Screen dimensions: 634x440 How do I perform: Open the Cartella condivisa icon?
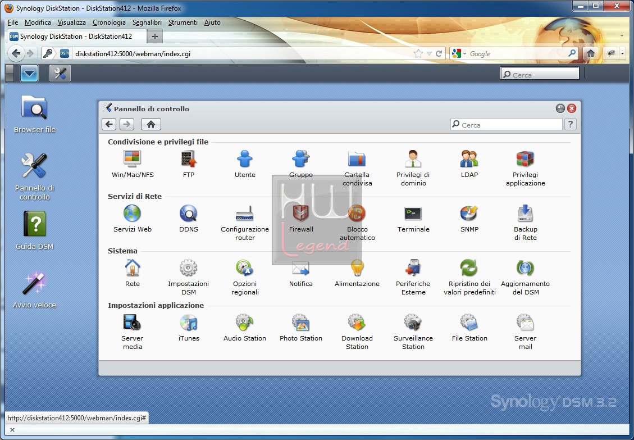(357, 168)
